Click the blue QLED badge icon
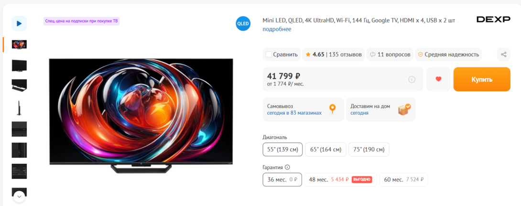521x206 pixels. coord(243,23)
